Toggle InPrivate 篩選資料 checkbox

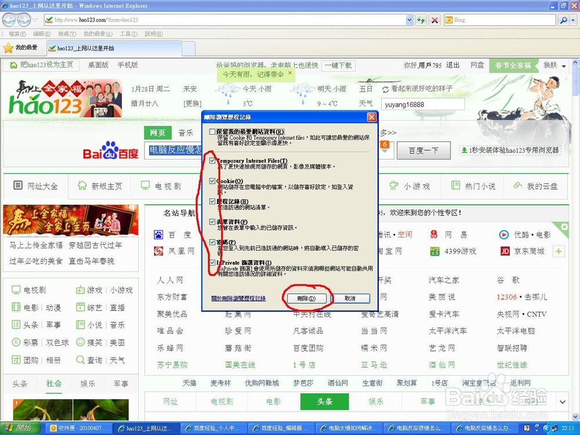(x=212, y=262)
